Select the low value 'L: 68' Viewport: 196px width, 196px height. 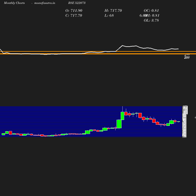pyautogui.click(x=109, y=16)
